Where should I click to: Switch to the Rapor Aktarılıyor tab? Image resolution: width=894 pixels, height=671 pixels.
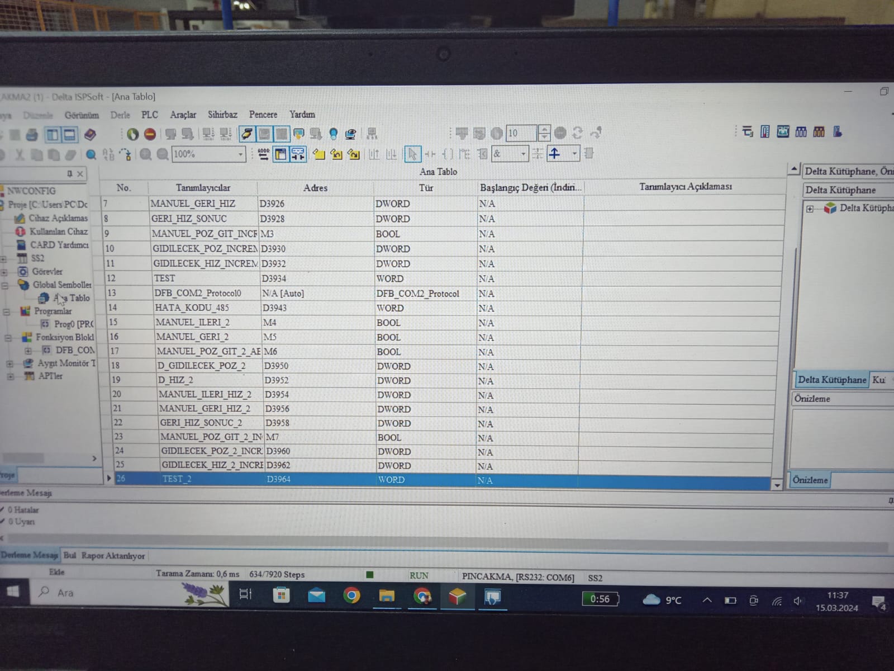[x=113, y=556]
